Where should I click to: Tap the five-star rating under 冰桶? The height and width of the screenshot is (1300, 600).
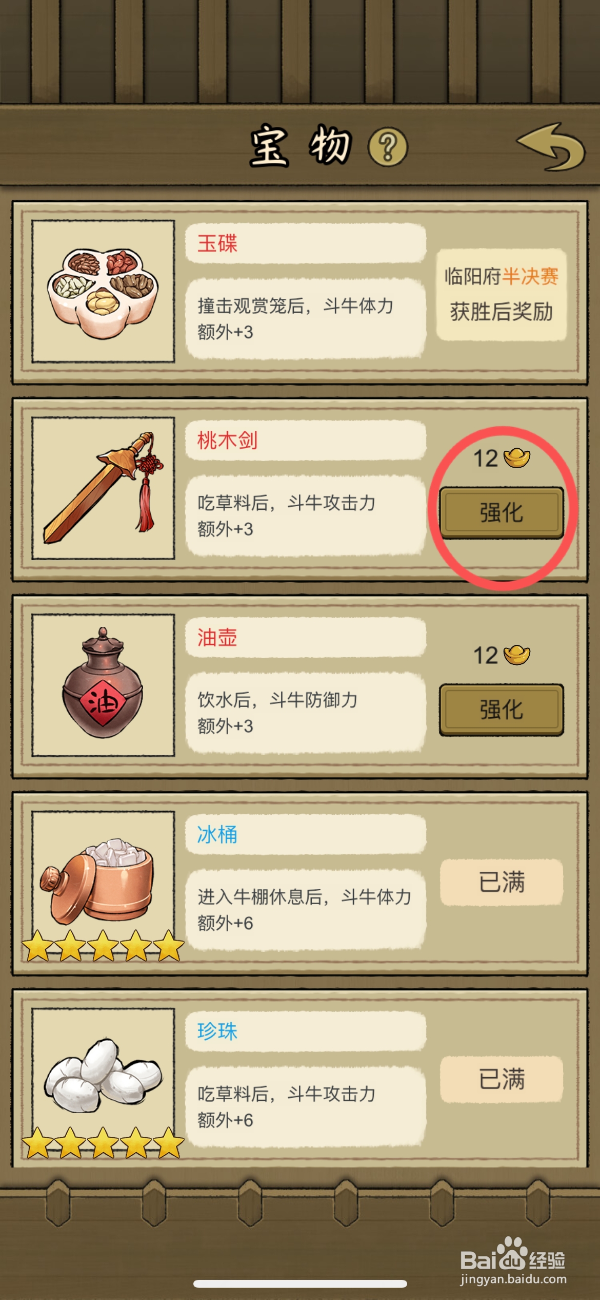[103, 946]
